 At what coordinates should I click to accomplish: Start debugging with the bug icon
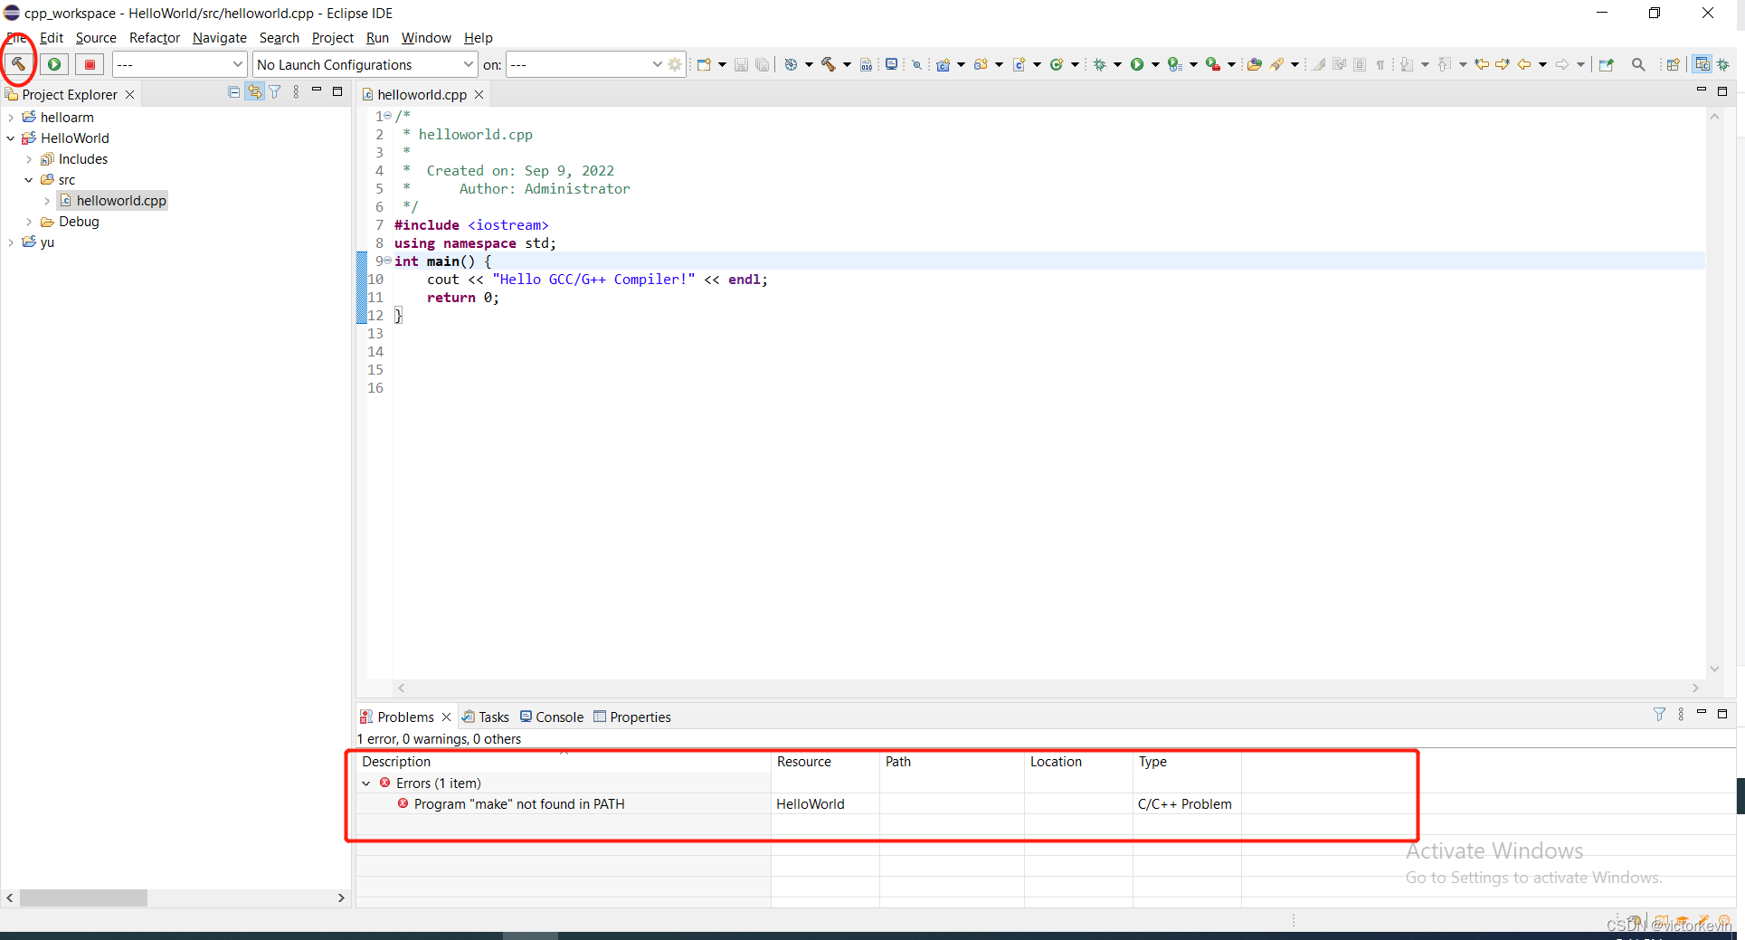tap(1098, 64)
